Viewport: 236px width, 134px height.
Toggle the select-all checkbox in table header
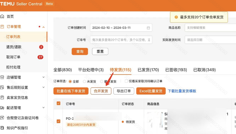click(x=59, y=103)
